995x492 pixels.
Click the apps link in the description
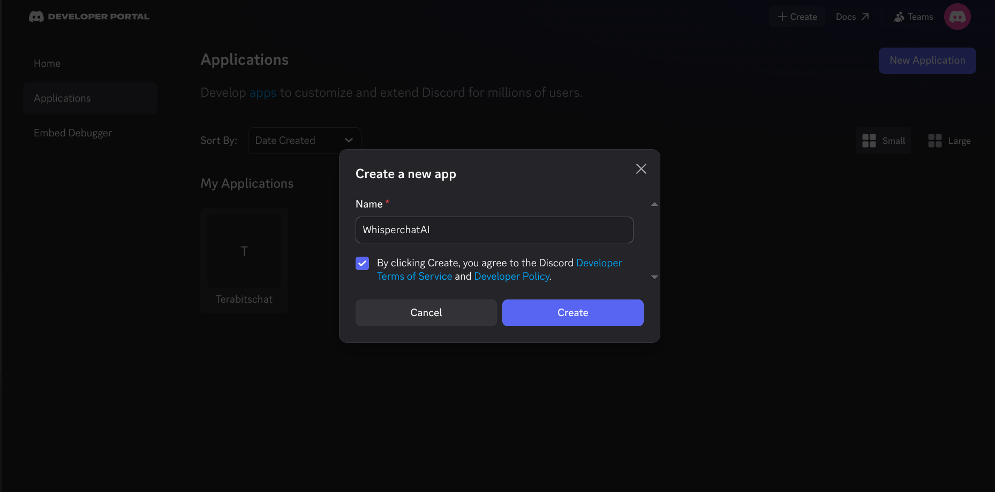point(263,93)
